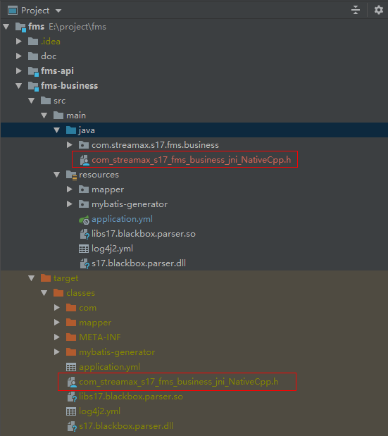The width and height of the screenshot is (388, 436).
Task: Click the fms project module icon
Action: click(x=20, y=27)
